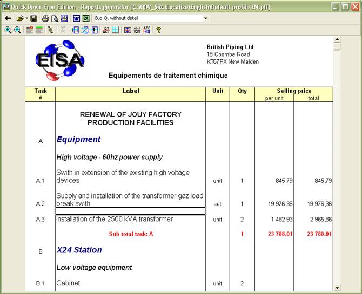This screenshot has height=294, width=362.
Task: Click the 123 ABC numbering format icon
Action: coord(106,30)
